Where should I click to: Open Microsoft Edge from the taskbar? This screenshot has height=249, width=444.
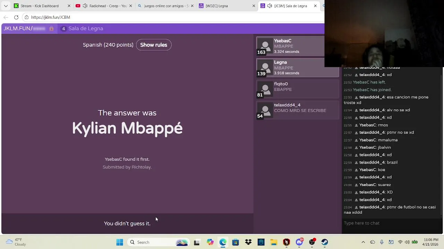(223, 242)
